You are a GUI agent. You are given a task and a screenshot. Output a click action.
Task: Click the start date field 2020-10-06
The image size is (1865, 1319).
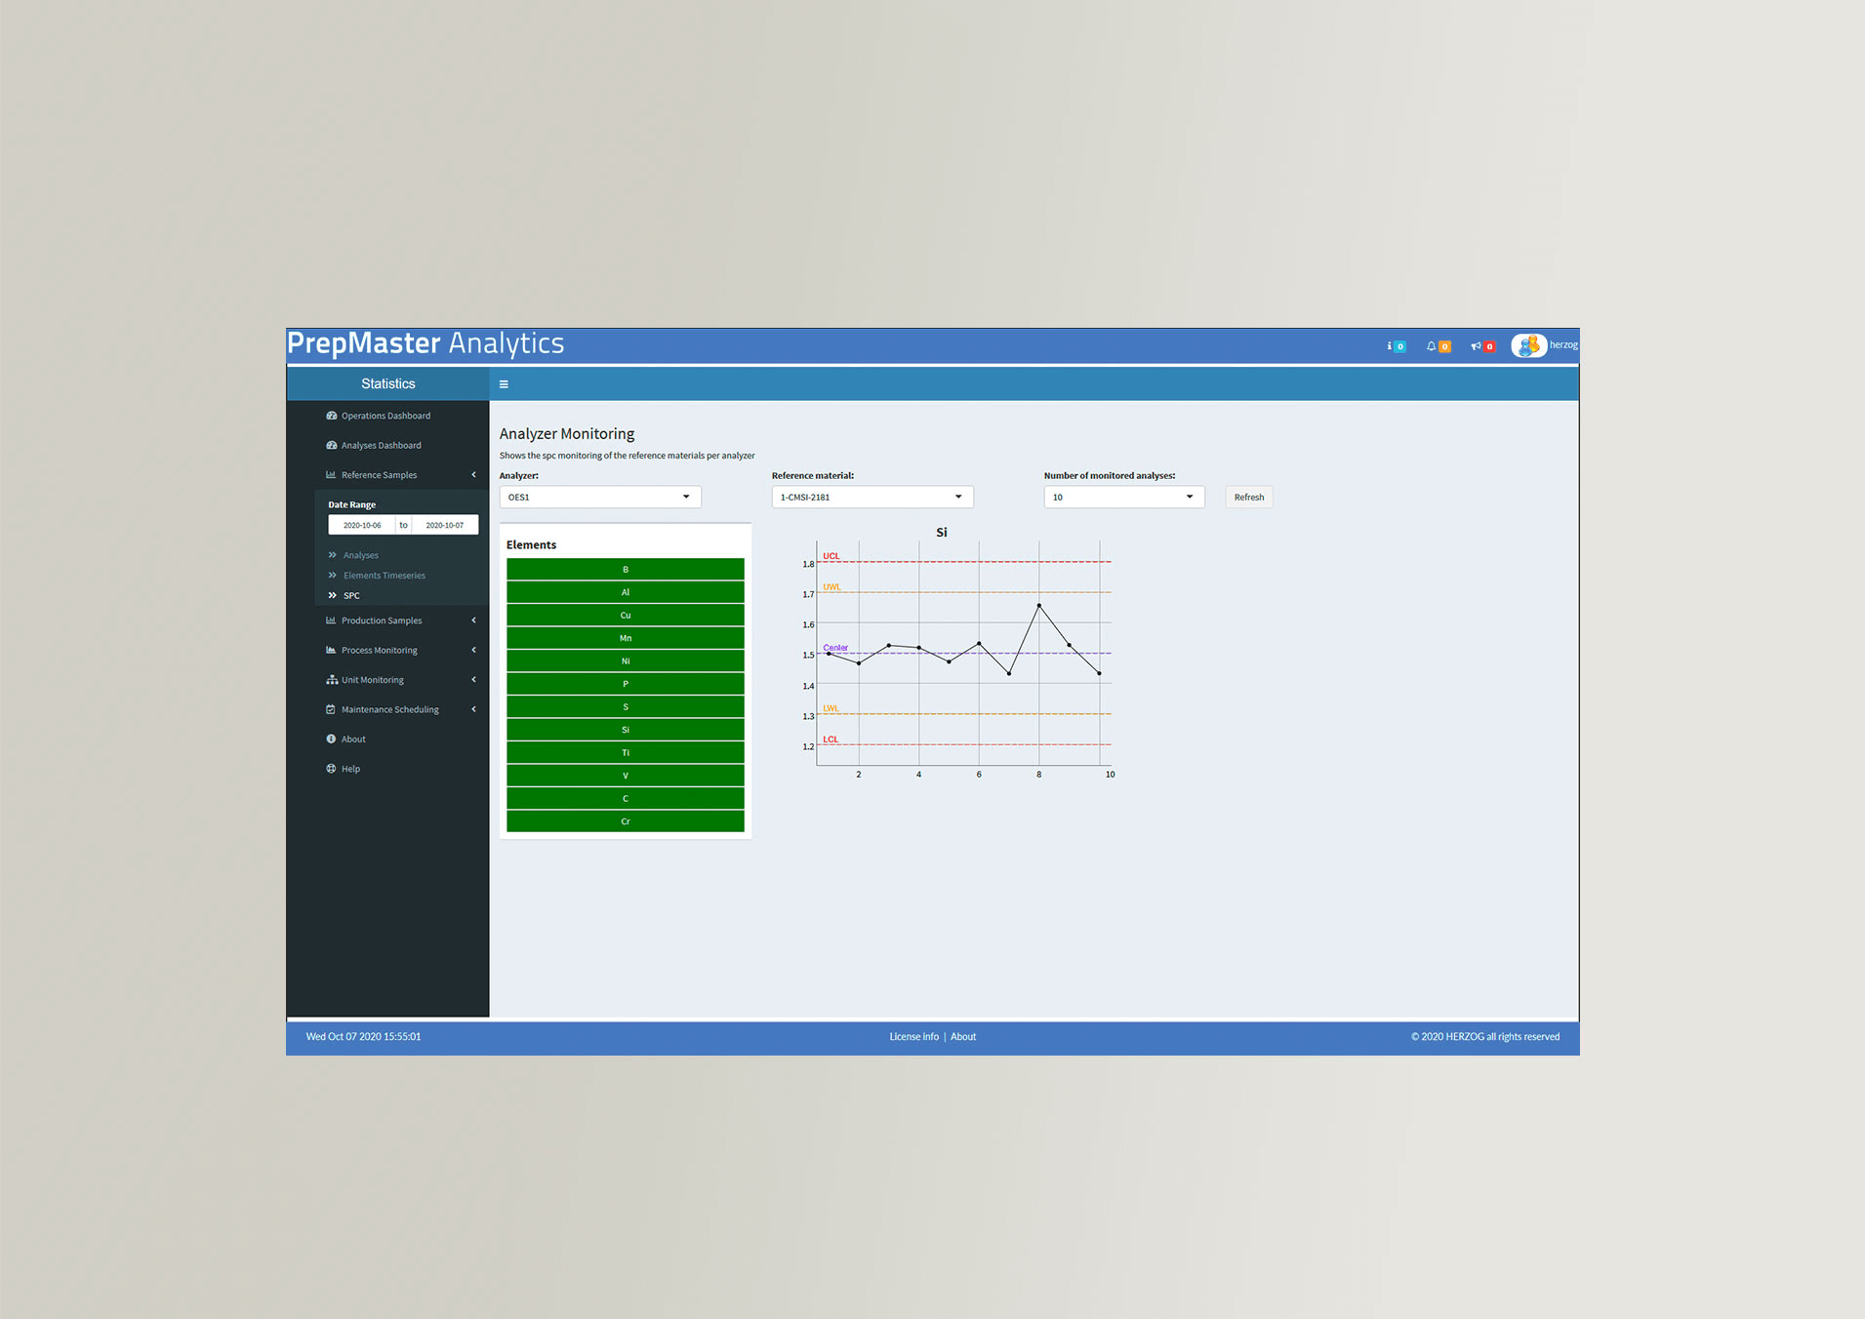point(362,525)
